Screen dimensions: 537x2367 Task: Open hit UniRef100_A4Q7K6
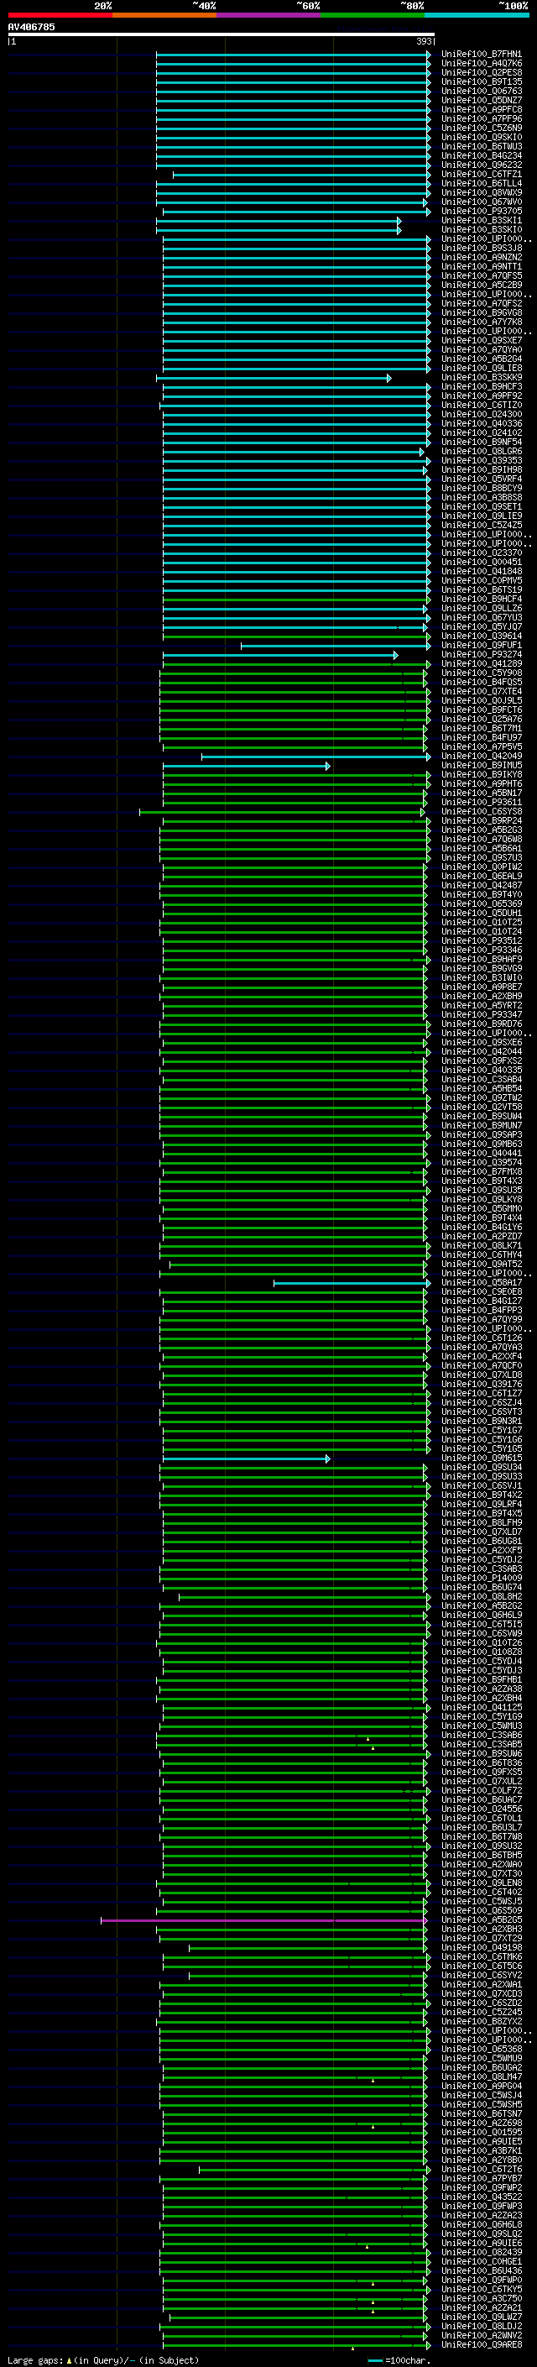(x=481, y=64)
